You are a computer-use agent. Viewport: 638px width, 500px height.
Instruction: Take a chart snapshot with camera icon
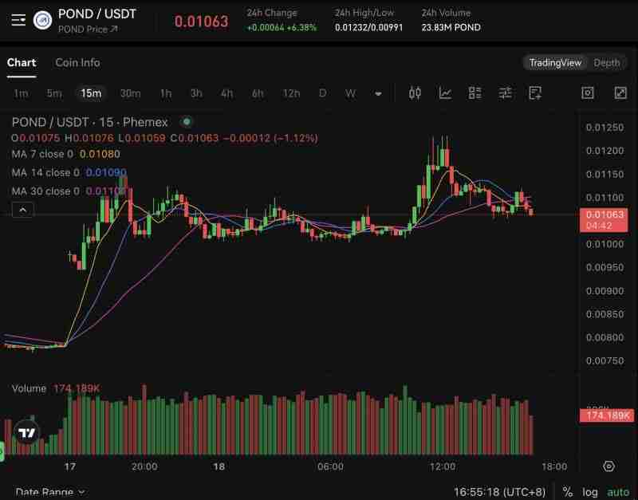(x=588, y=93)
